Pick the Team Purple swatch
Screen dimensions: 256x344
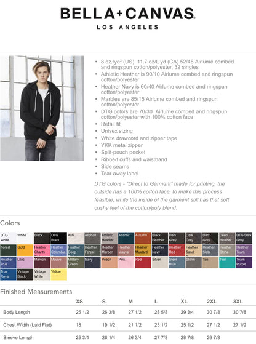tap(244, 262)
